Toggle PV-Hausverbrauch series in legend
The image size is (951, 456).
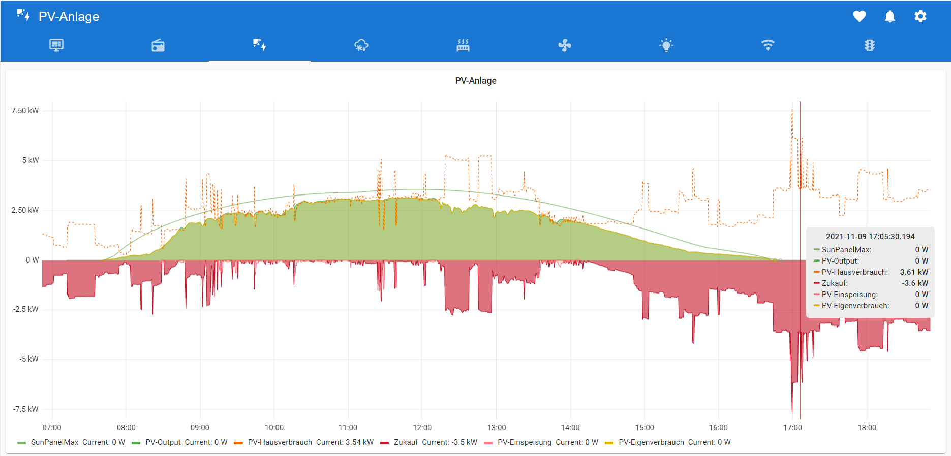click(280, 442)
